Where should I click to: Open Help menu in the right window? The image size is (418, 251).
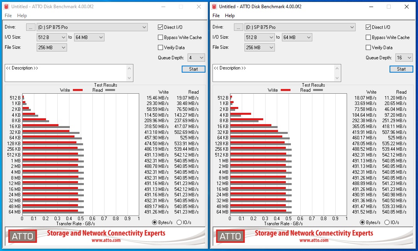(230, 16)
